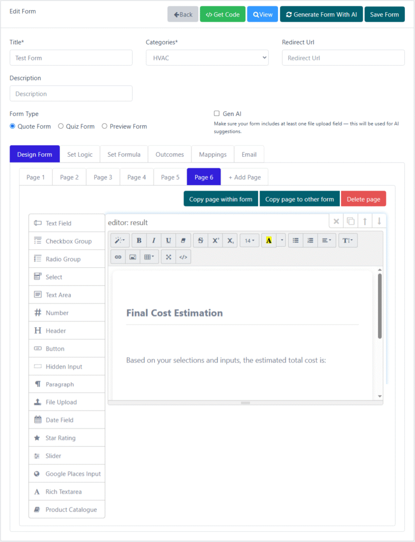This screenshot has width=415, height=542.
Task: Add an unordered bullet list
Action: point(296,240)
